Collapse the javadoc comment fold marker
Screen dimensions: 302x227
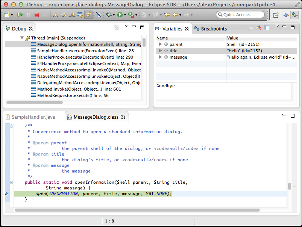(12, 126)
